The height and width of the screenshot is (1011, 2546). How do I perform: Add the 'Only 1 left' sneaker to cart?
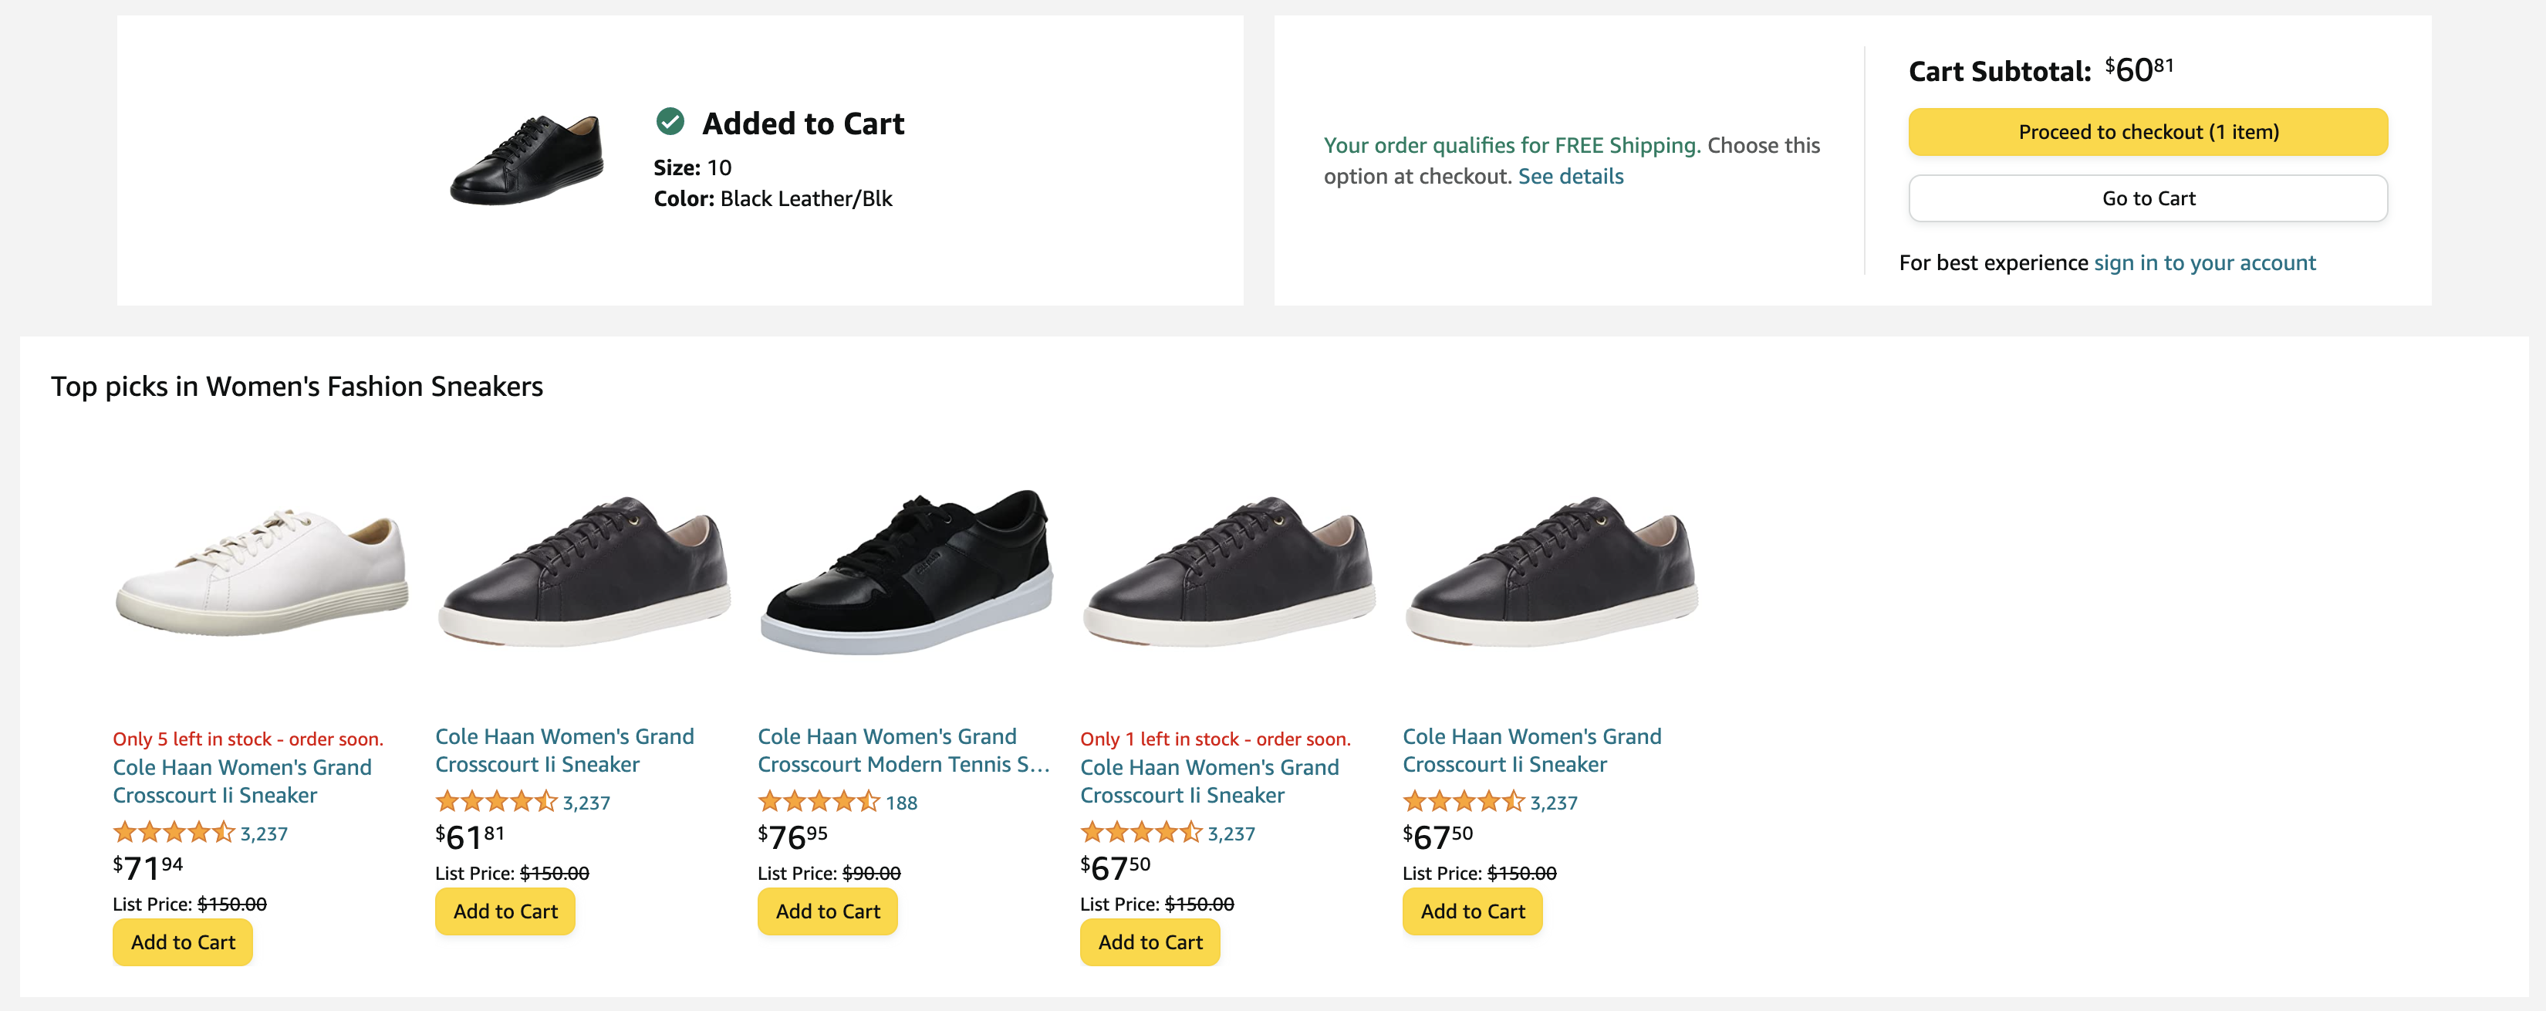pos(1150,942)
